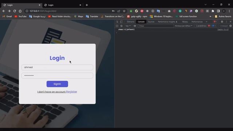
Task: Open the Gmail bookmark
Action: pyautogui.click(x=7, y=16)
